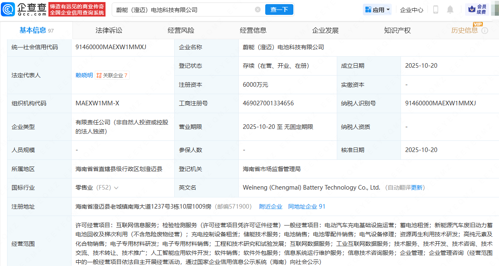Switch to the 法律诉讼 tab
The height and width of the screenshot is (266, 499).
click(109, 30)
